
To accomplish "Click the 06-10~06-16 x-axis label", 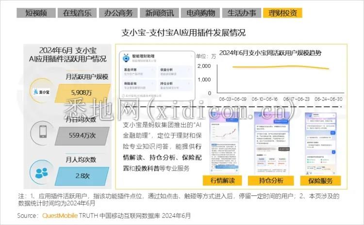I will (x=265, y=99).
